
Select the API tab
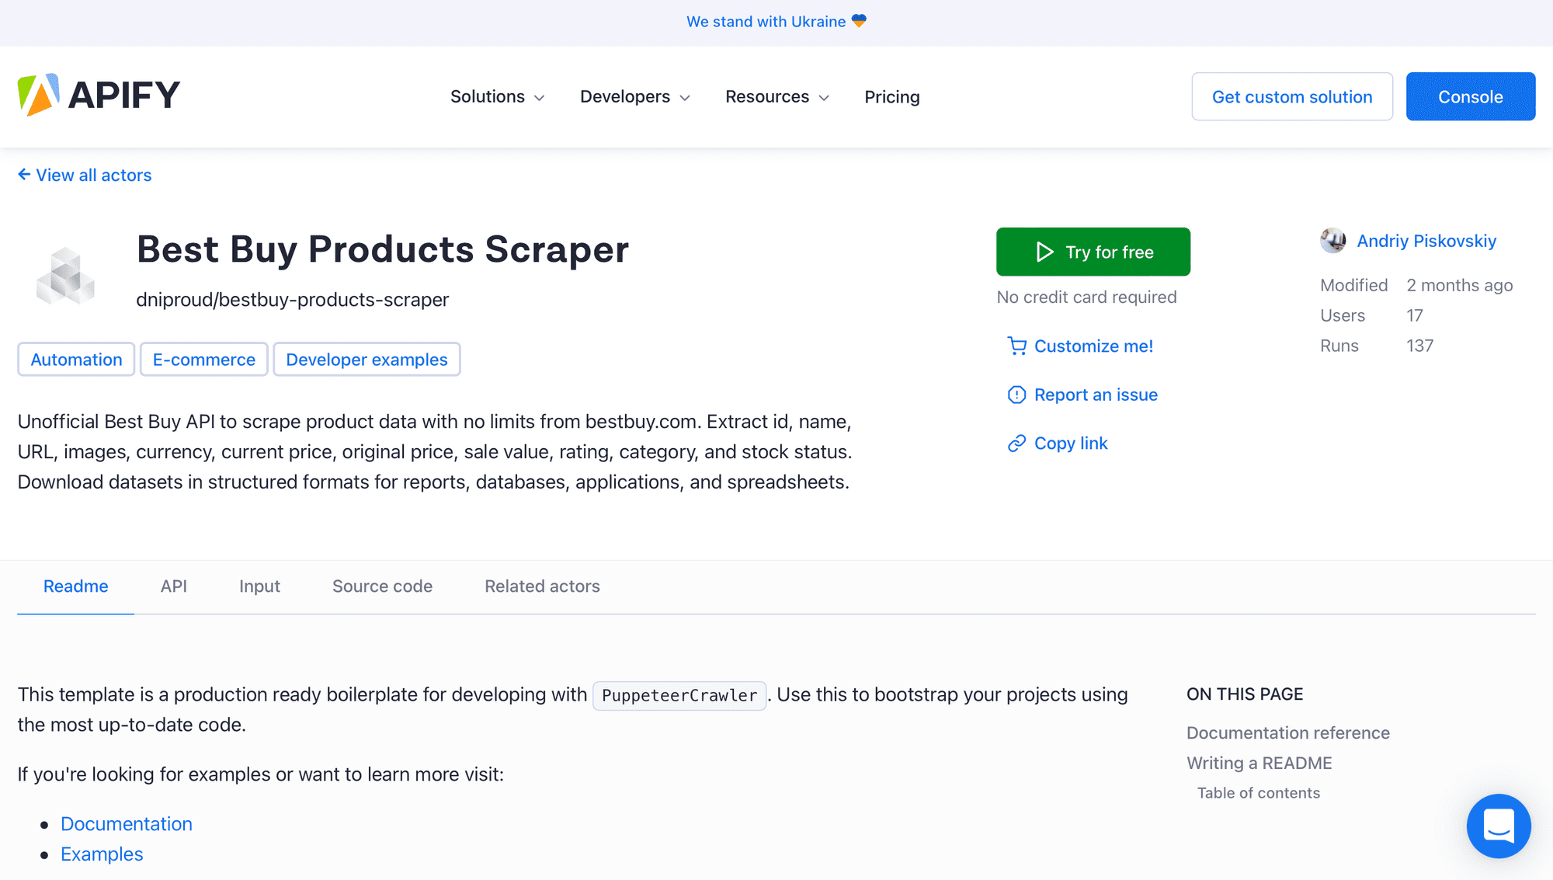[x=173, y=586]
